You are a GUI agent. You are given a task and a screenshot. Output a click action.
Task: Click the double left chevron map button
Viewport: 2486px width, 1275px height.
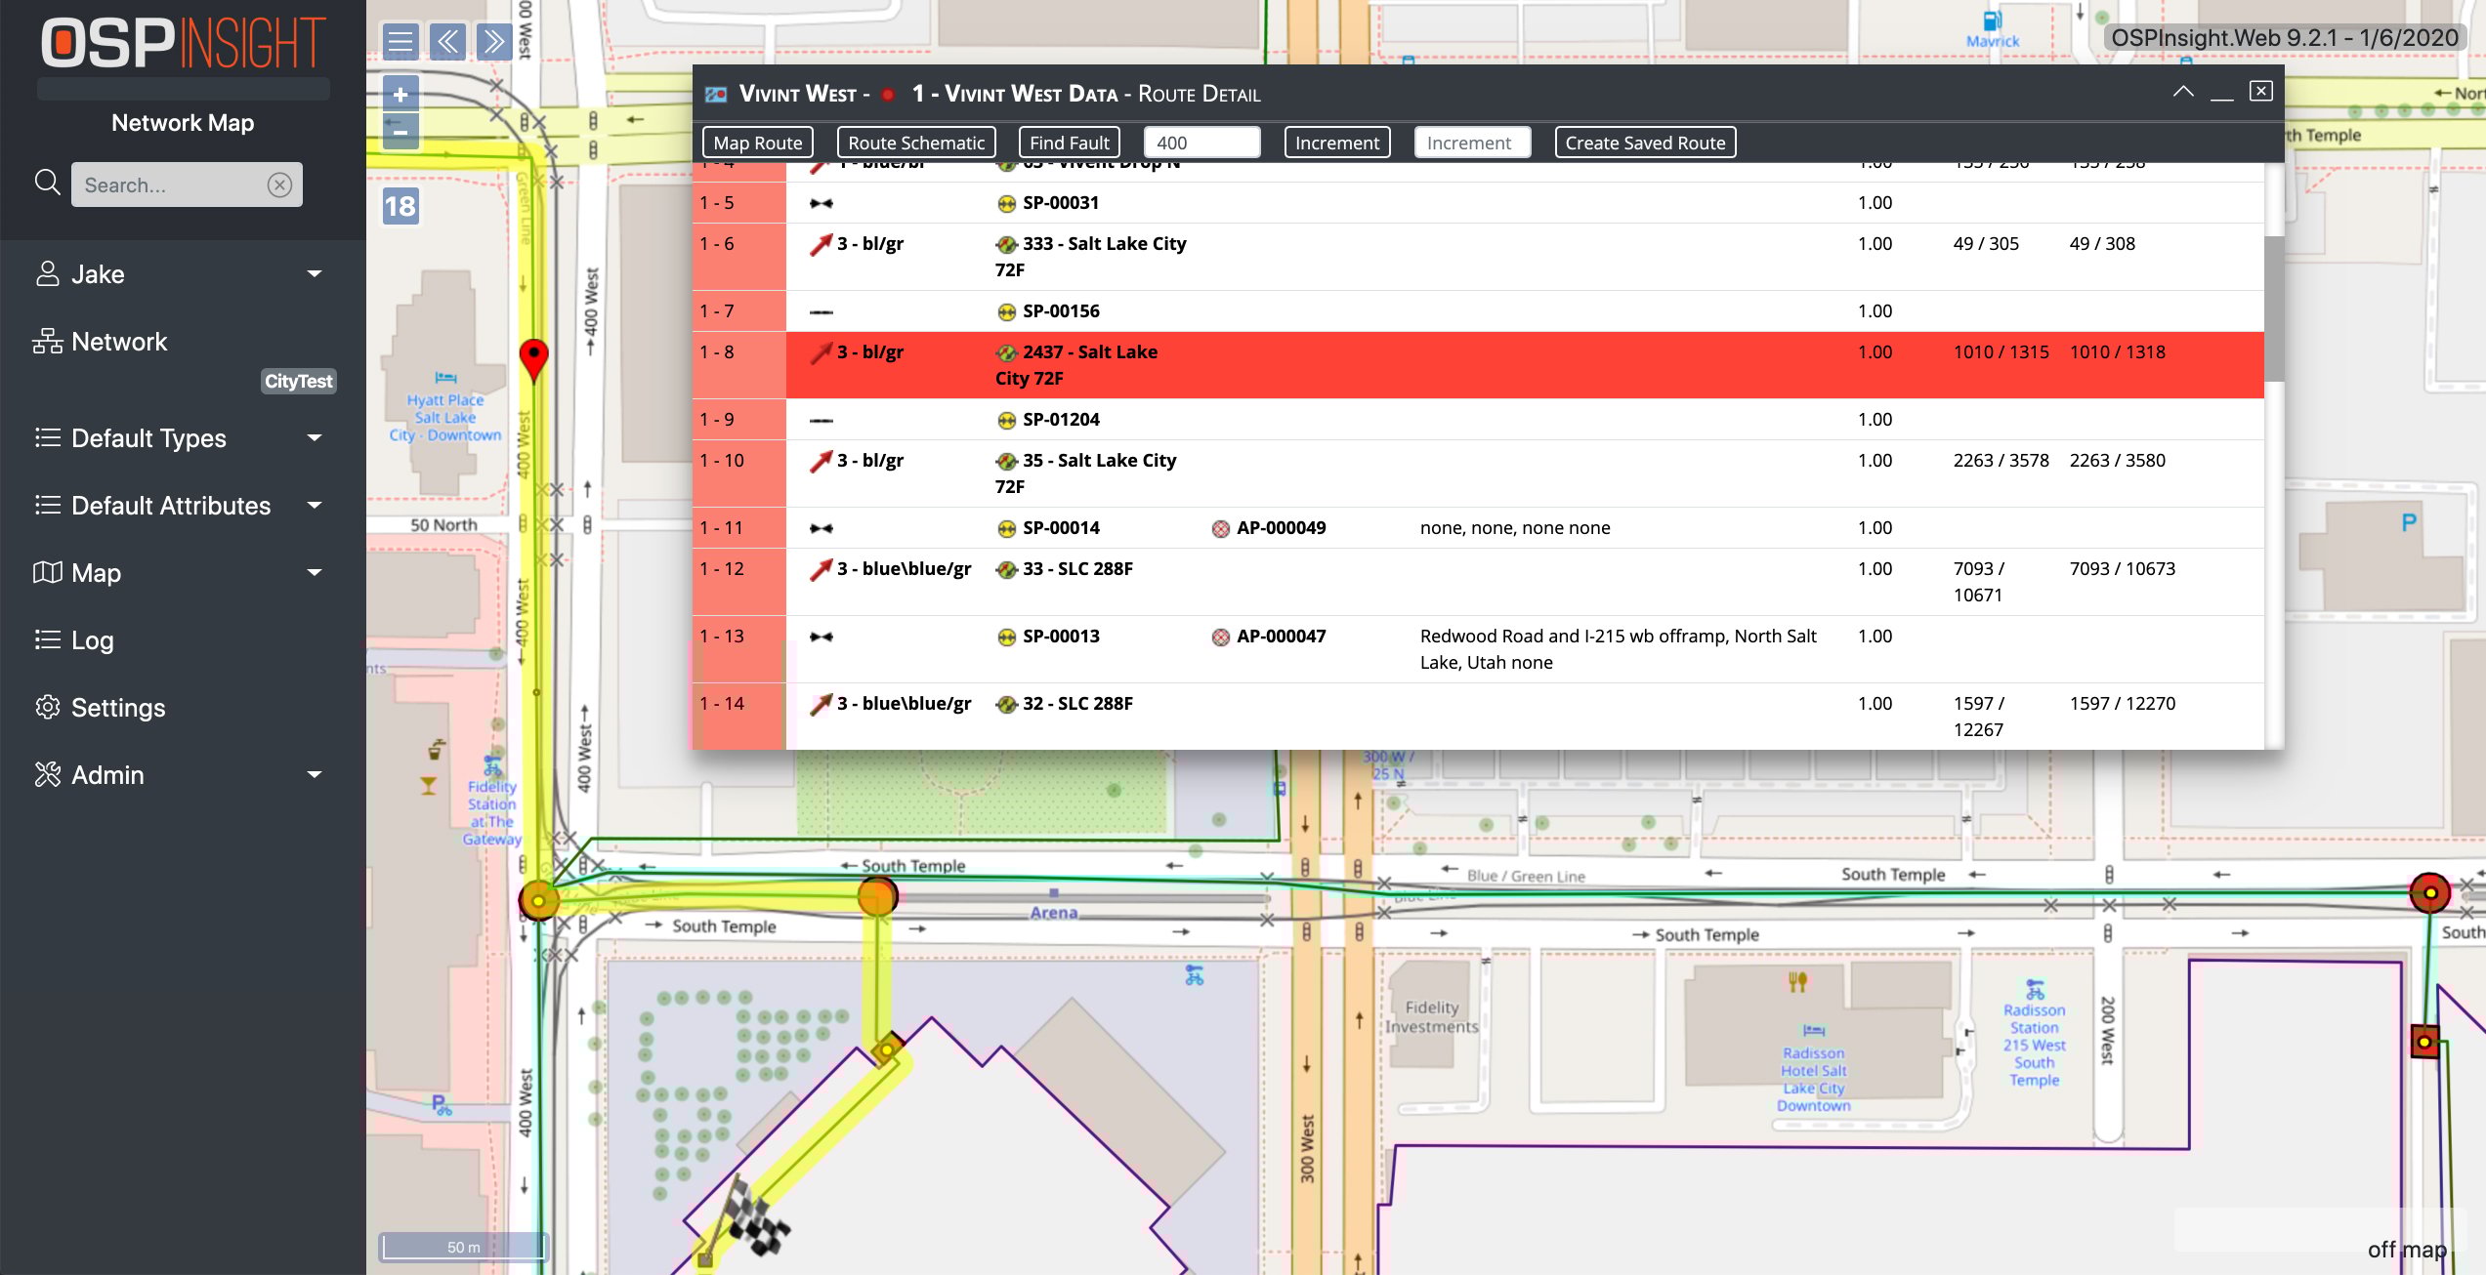[447, 42]
